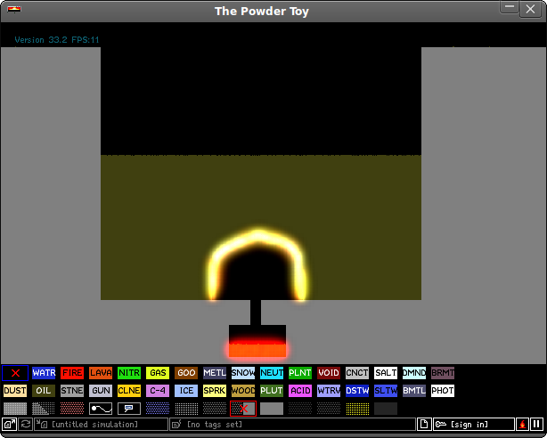
Task: Pick the METL metal element
Action: click(x=215, y=373)
